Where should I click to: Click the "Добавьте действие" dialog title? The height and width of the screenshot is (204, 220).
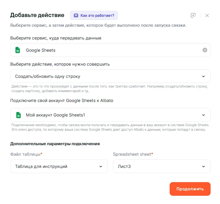click(37, 15)
